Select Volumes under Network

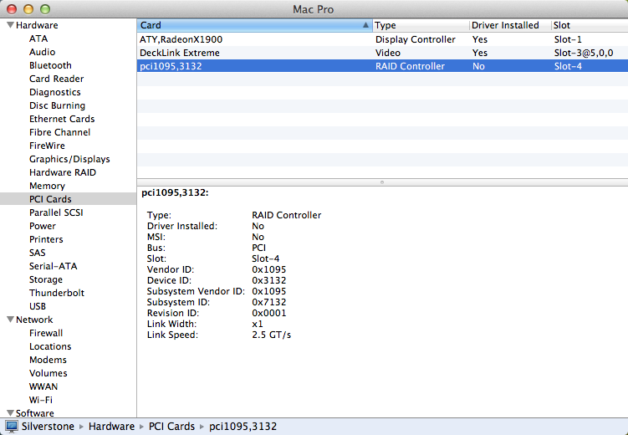click(x=48, y=373)
